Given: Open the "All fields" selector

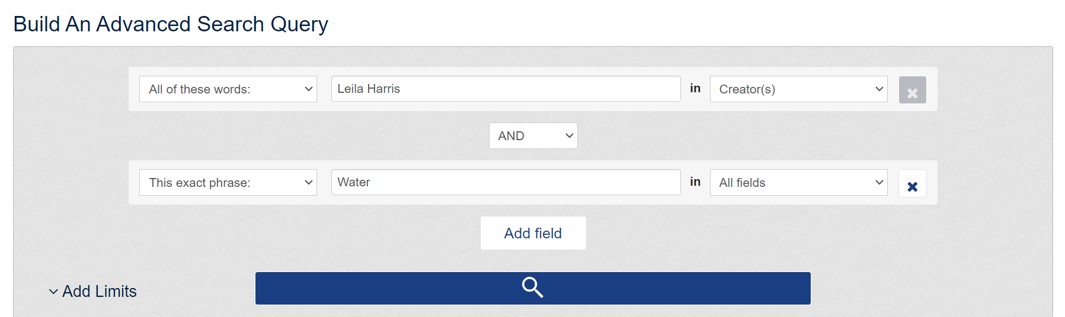Looking at the screenshot, I should (x=798, y=183).
